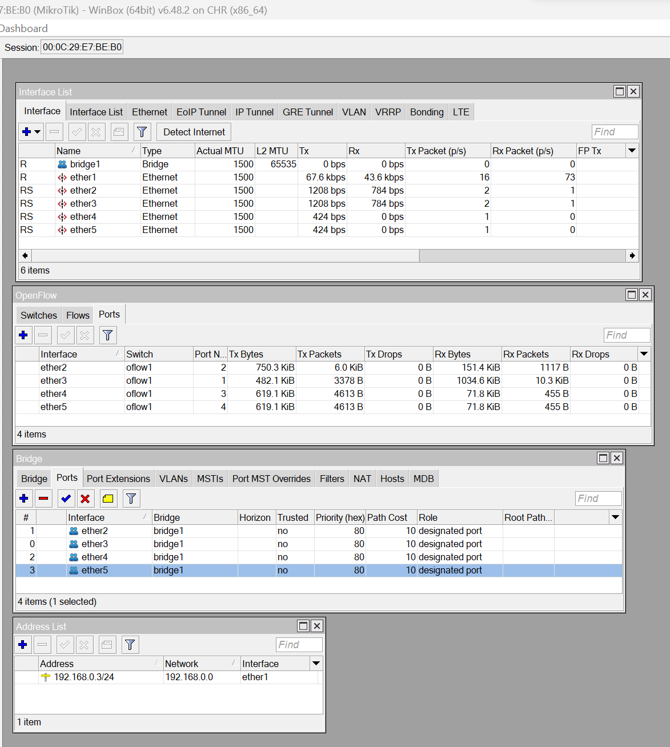Viewport: 670px width, 747px height.
Task: Add new port in OpenFlow window
Action: (23, 335)
